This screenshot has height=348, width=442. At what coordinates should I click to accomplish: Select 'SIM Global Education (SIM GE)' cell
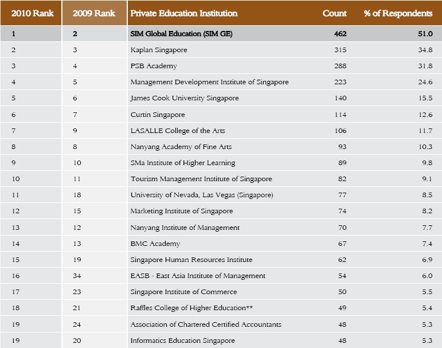tap(181, 34)
